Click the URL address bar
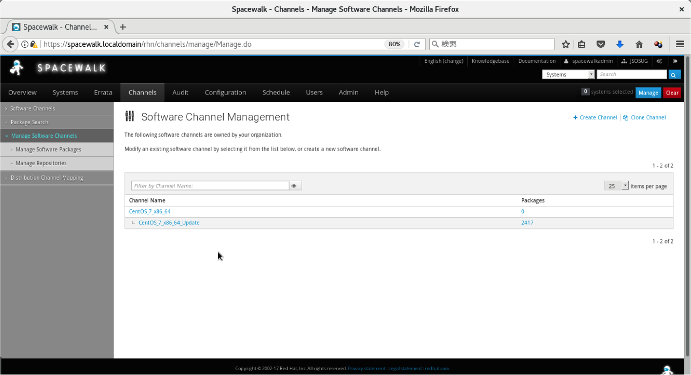Viewport: 691px width, 375px height. (213, 44)
